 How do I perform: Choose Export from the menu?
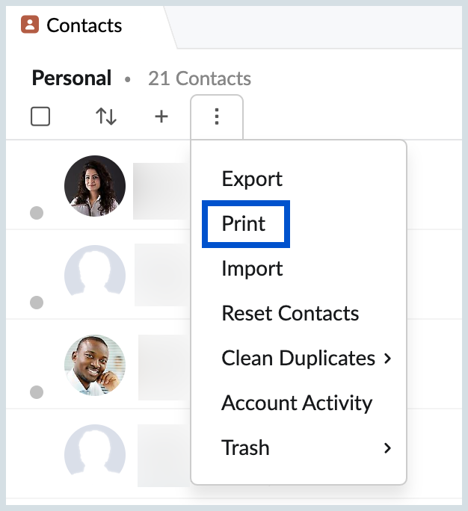point(252,179)
